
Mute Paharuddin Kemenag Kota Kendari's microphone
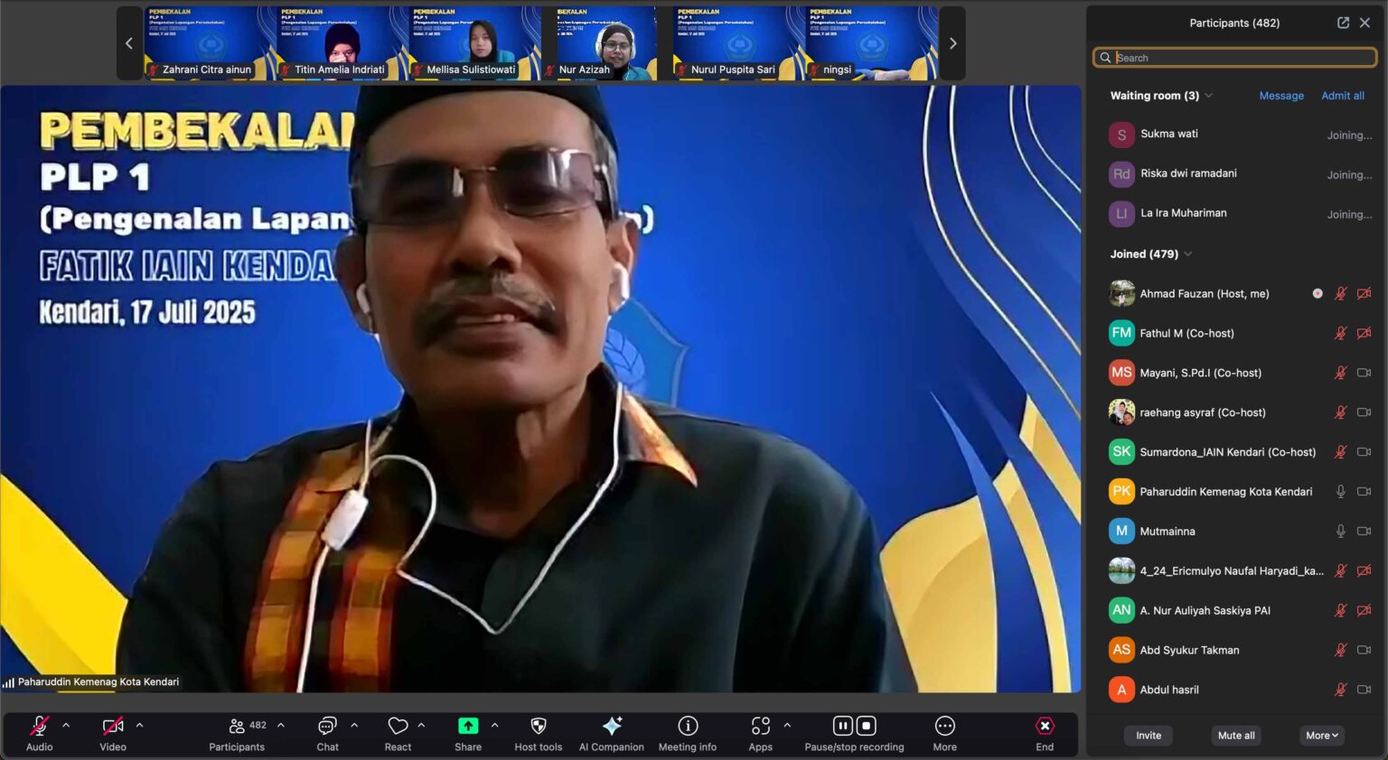(1341, 492)
